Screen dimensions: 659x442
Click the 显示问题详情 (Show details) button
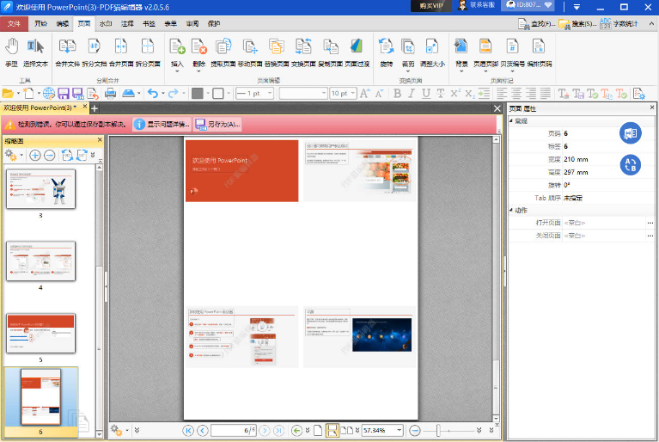161,125
